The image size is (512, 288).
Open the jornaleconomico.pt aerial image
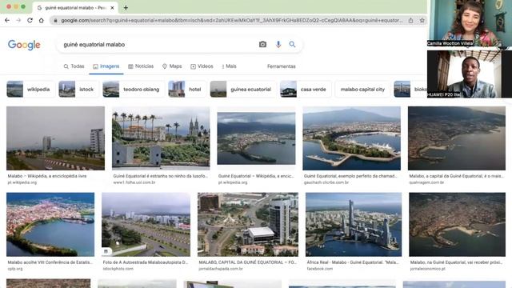tap(457, 224)
